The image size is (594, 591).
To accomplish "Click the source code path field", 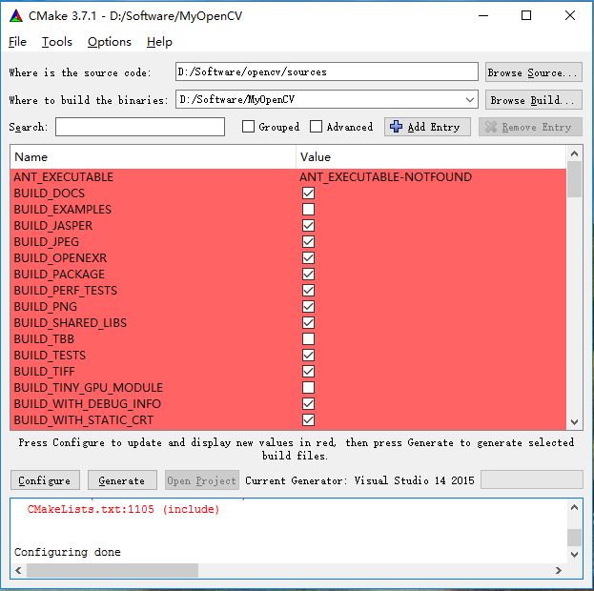I will pyautogui.click(x=326, y=72).
